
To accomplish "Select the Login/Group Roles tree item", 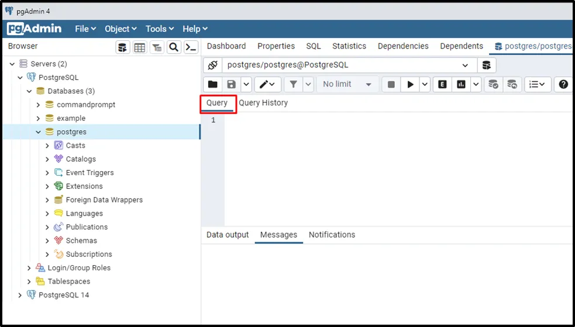I will (79, 268).
